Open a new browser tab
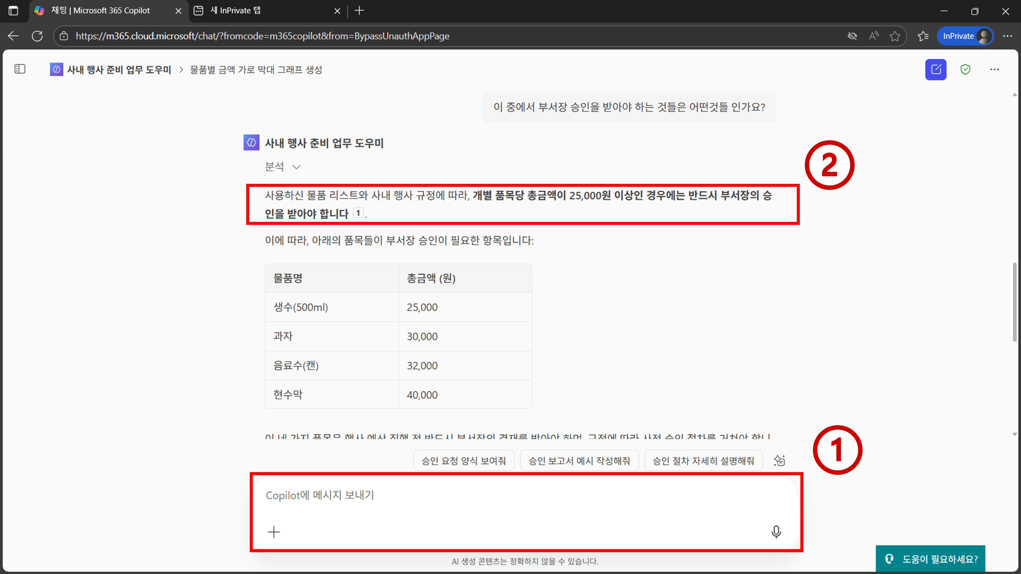 coord(359,11)
